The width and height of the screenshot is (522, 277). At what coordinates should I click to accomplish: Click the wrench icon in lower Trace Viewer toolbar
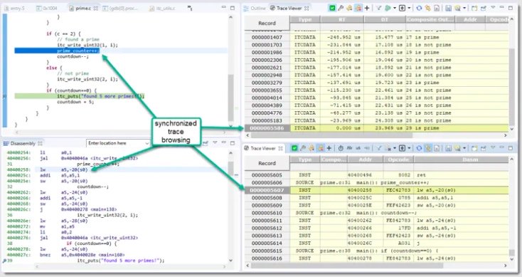(303, 148)
